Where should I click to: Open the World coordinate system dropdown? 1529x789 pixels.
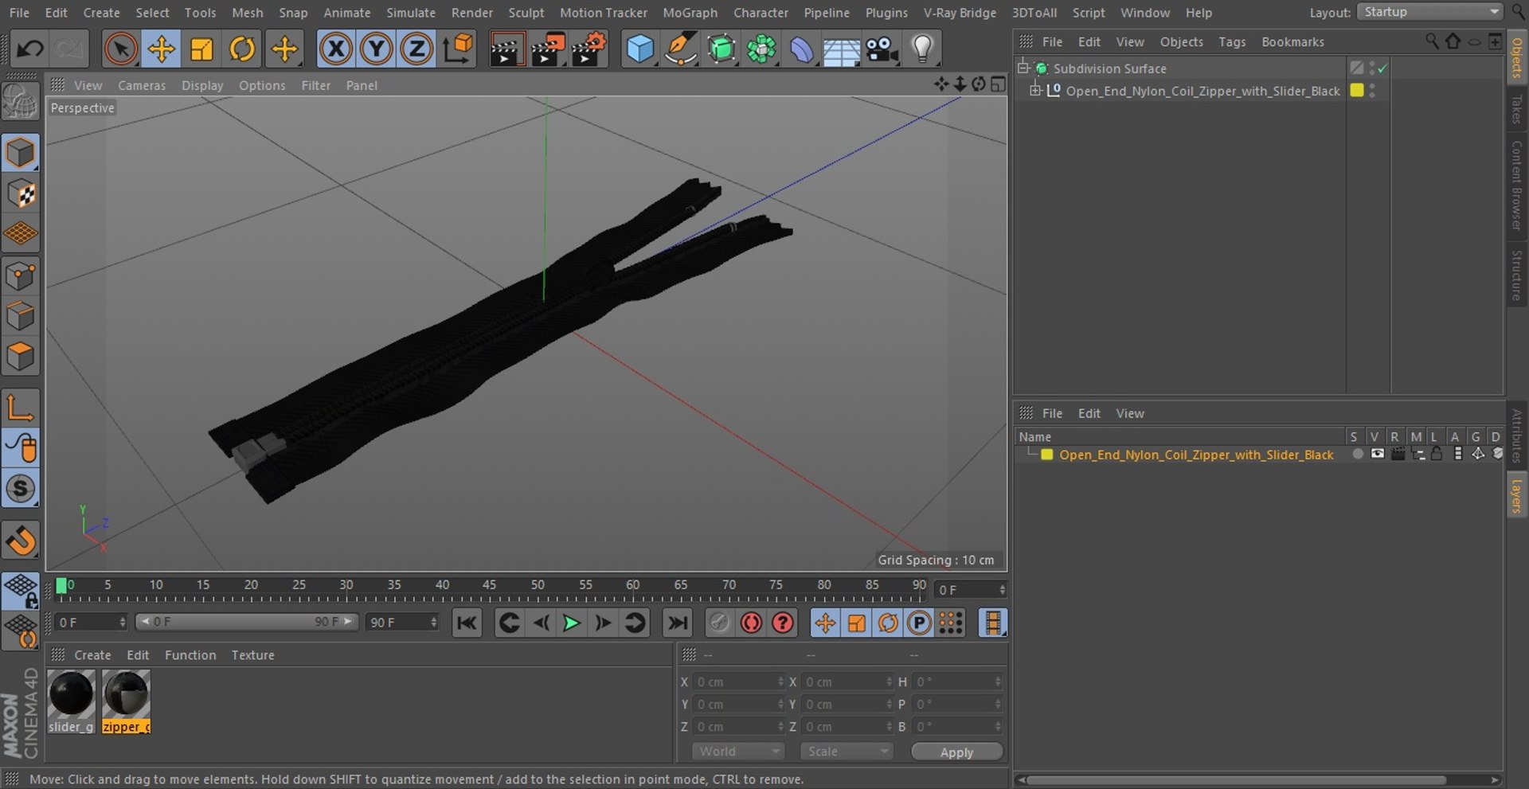pos(737,751)
